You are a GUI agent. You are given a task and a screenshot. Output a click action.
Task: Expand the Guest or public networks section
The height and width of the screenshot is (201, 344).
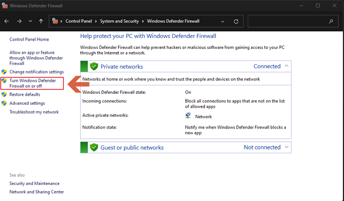287,147
